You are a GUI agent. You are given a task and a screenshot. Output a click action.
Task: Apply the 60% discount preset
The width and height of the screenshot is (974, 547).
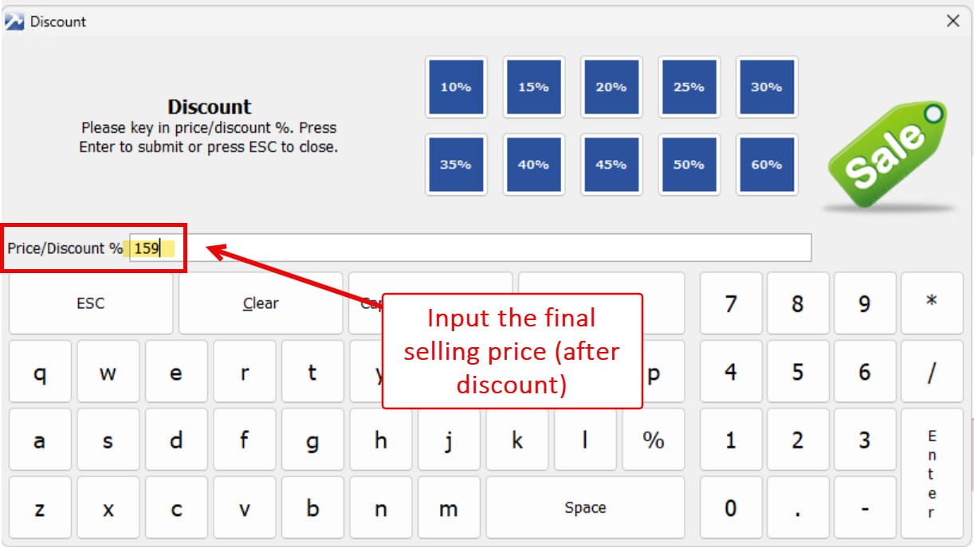click(766, 165)
